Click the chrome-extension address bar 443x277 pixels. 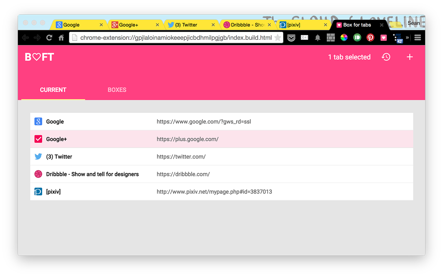click(x=176, y=38)
